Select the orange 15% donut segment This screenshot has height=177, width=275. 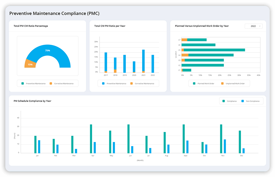click(30, 64)
